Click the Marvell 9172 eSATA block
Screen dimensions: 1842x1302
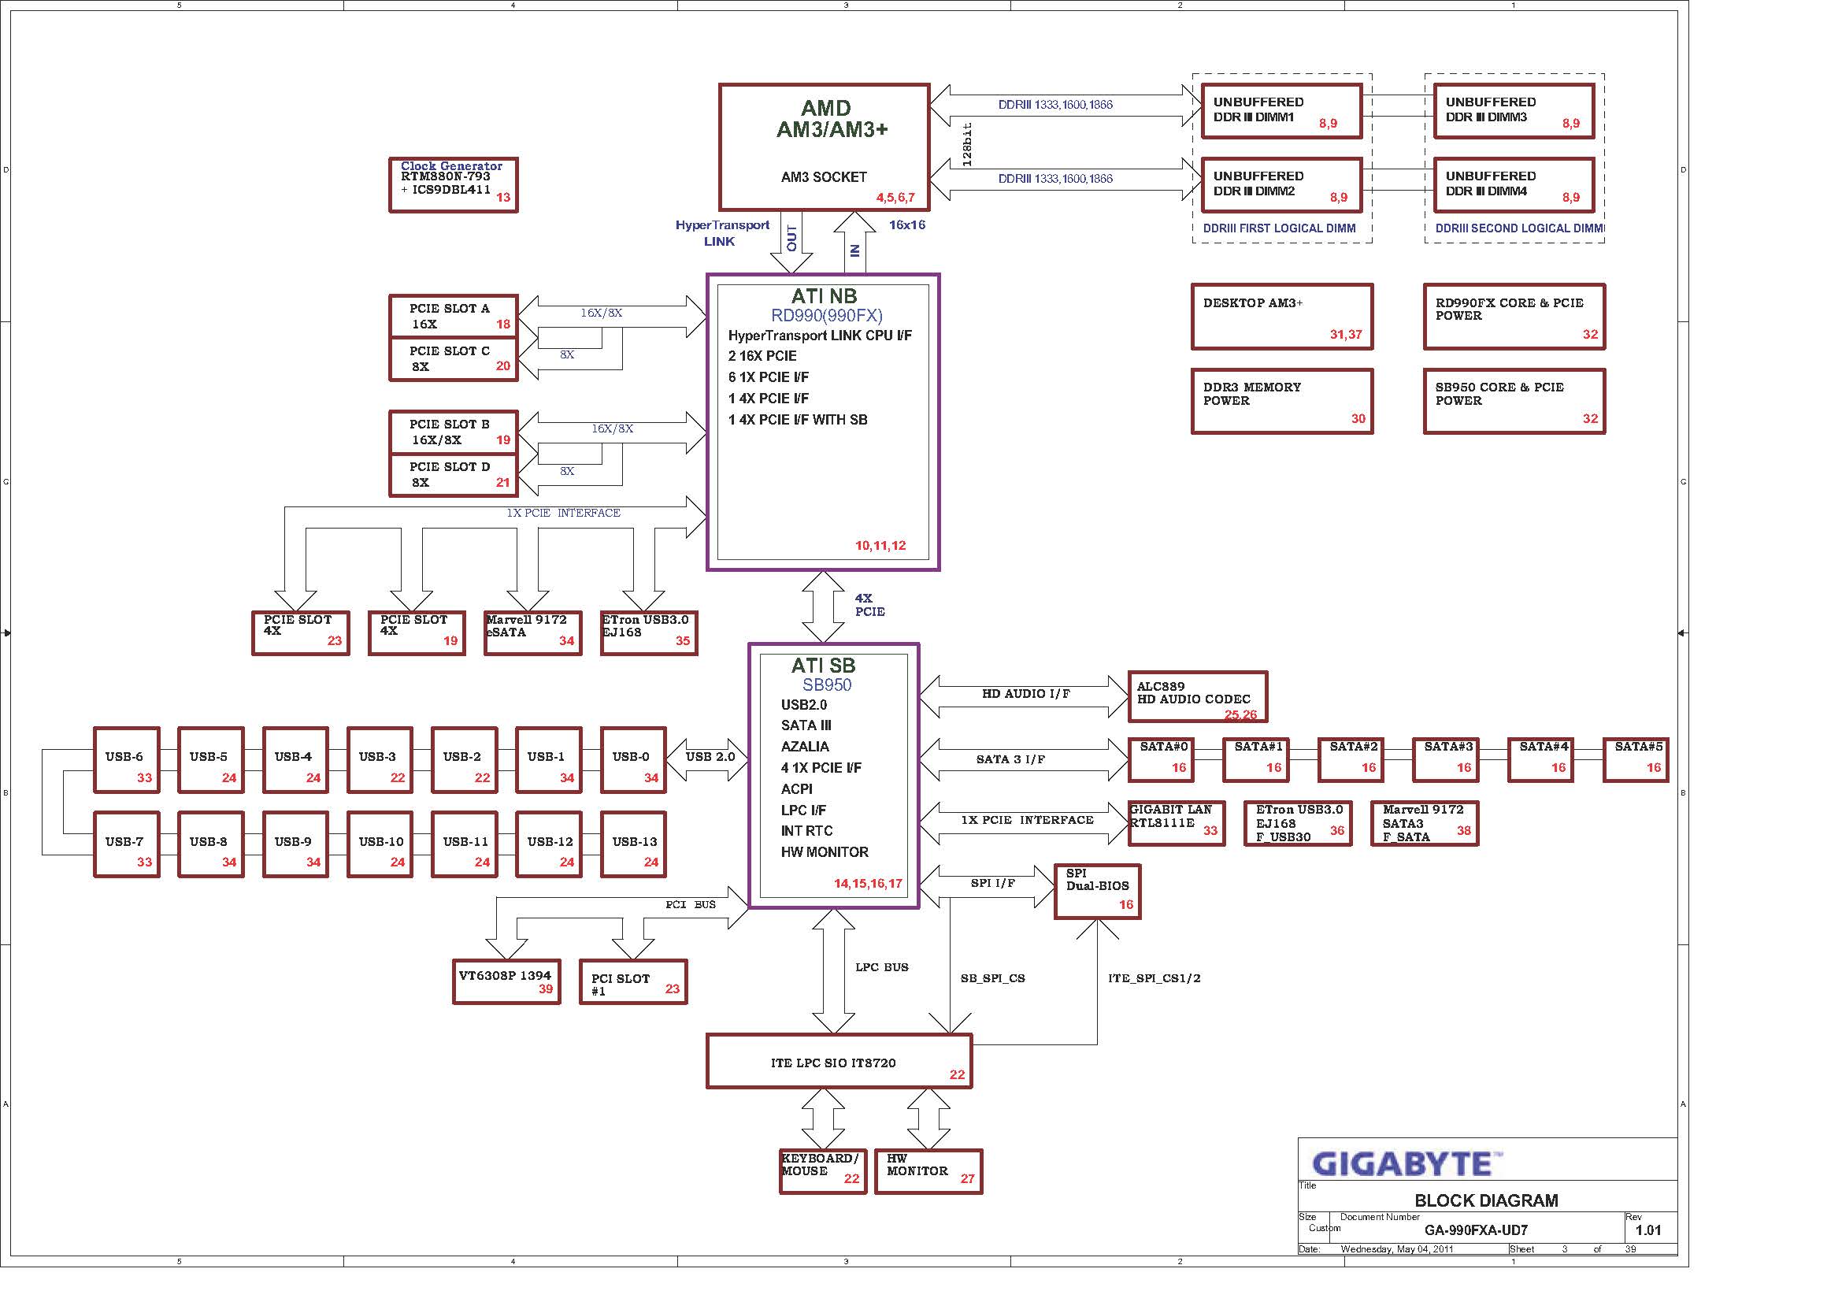[532, 633]
